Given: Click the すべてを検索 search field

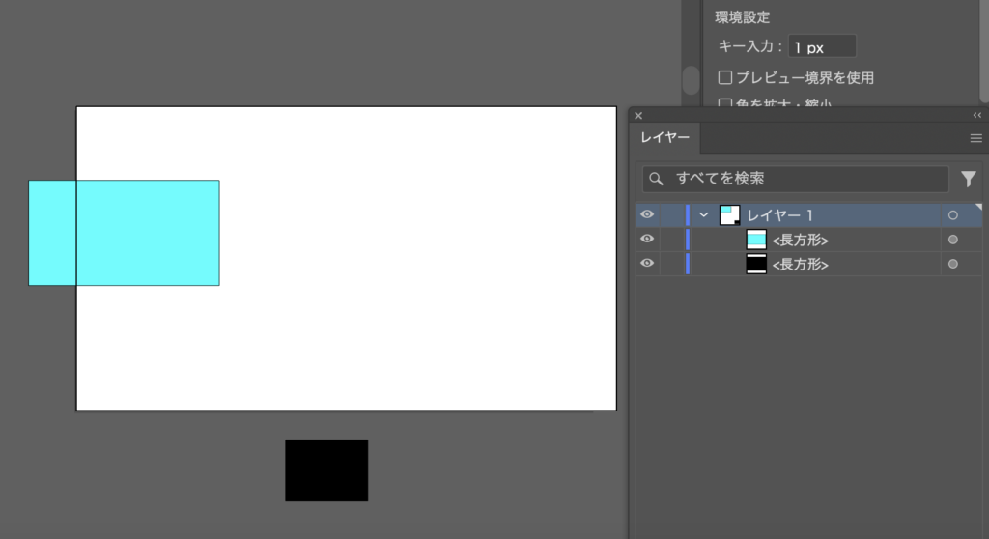Looking at the screenshot, I should click(x=796, y=180).
